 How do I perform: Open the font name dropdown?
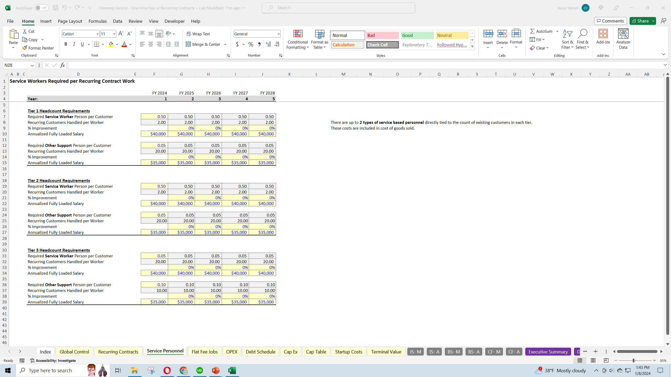[x=97, y=34]
